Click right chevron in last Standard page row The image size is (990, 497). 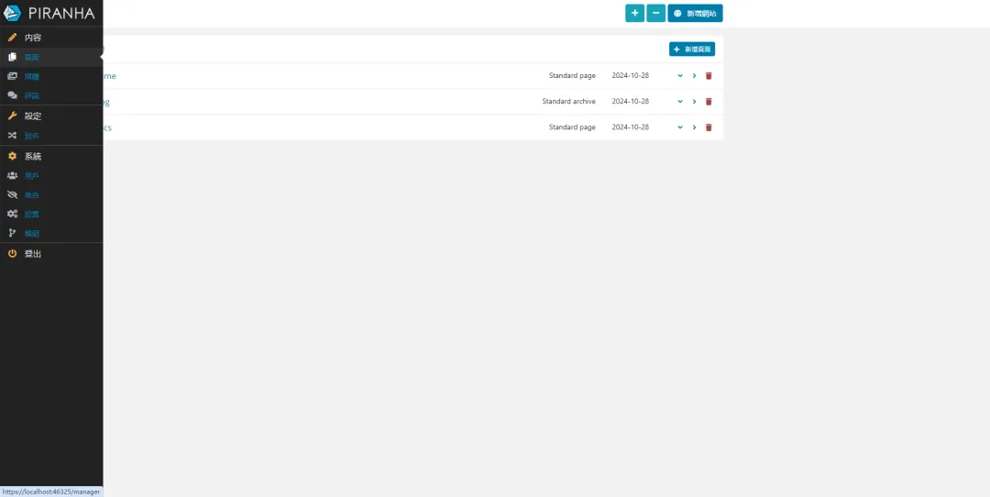pos(695,127)
